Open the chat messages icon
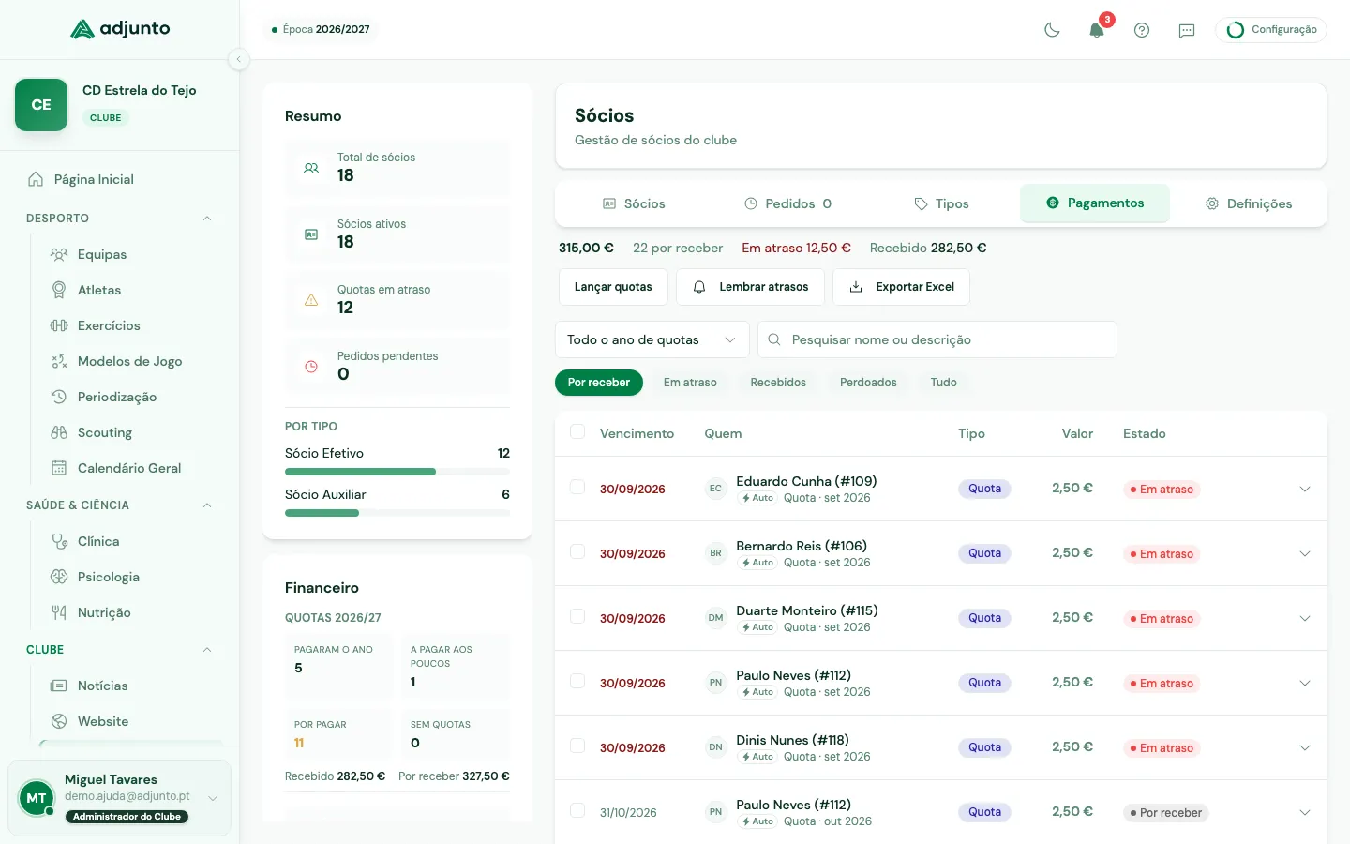The image size is (1350, 844). pyautogui.click(x=1187, y=30)
